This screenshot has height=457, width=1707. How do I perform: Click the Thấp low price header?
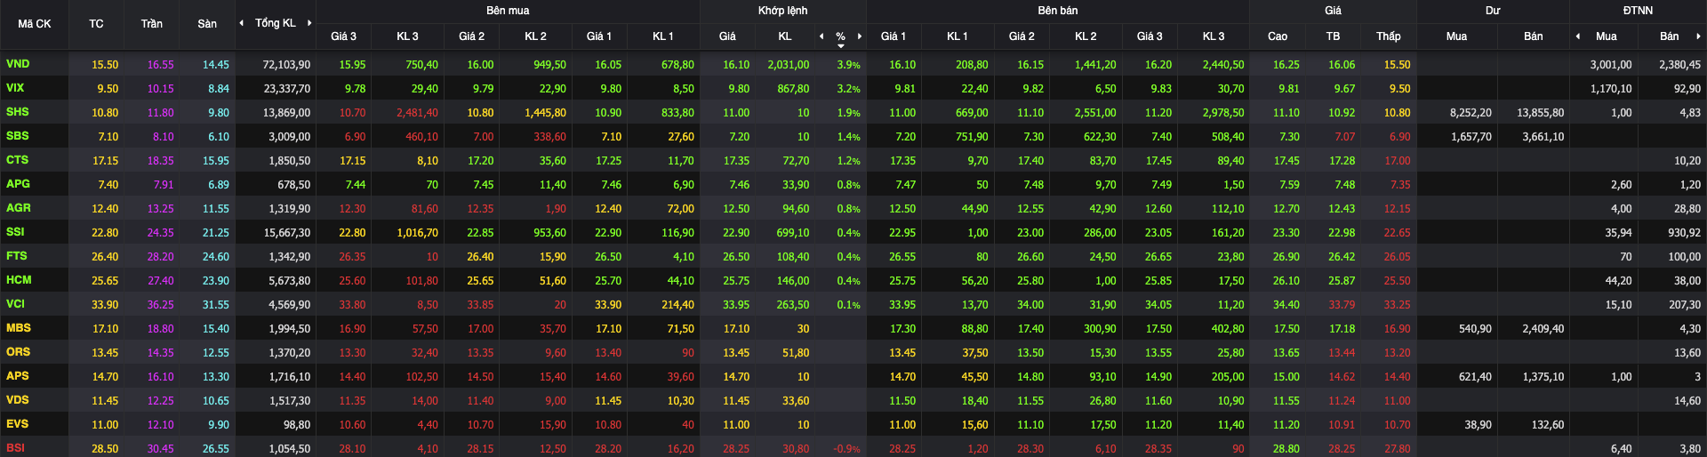tap(1389, 36)
